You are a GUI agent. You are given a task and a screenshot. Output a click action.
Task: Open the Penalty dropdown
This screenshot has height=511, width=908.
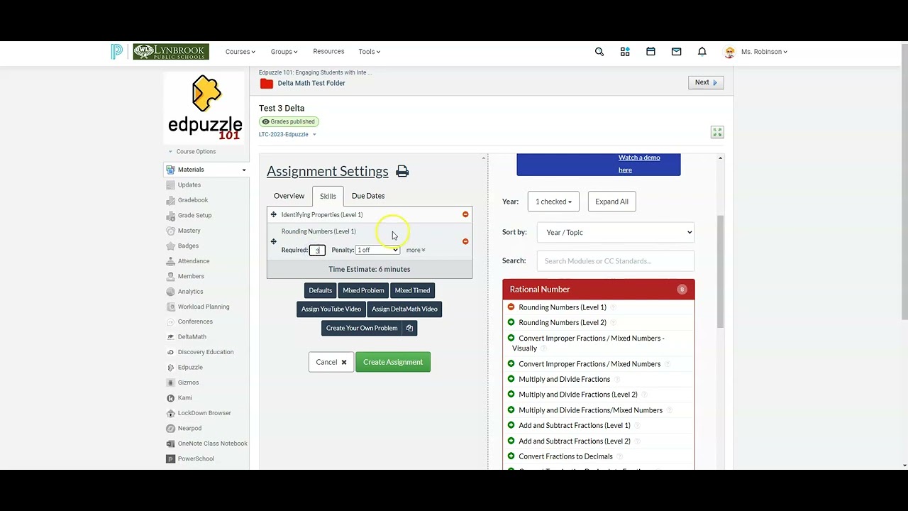click(x=377, y=250)
